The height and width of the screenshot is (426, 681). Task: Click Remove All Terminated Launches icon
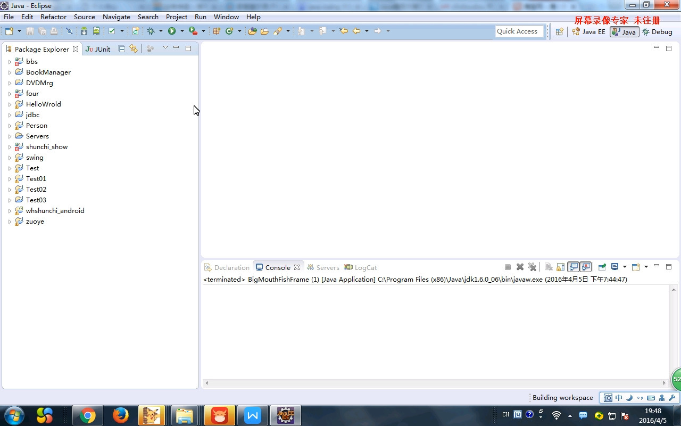tap(533, 267)
